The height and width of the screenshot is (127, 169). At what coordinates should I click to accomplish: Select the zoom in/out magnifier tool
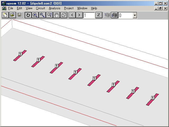[49, 15]
